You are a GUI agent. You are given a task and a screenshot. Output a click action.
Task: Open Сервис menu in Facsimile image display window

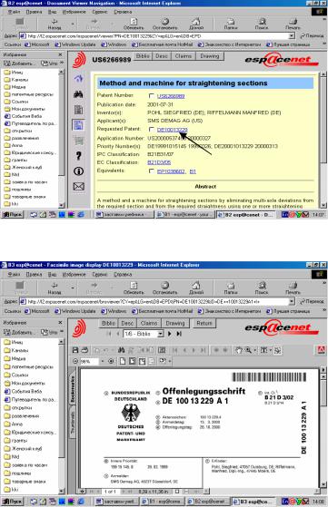[99, 274]
